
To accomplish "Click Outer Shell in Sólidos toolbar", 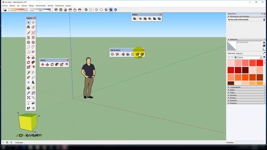I will (134, 19).
